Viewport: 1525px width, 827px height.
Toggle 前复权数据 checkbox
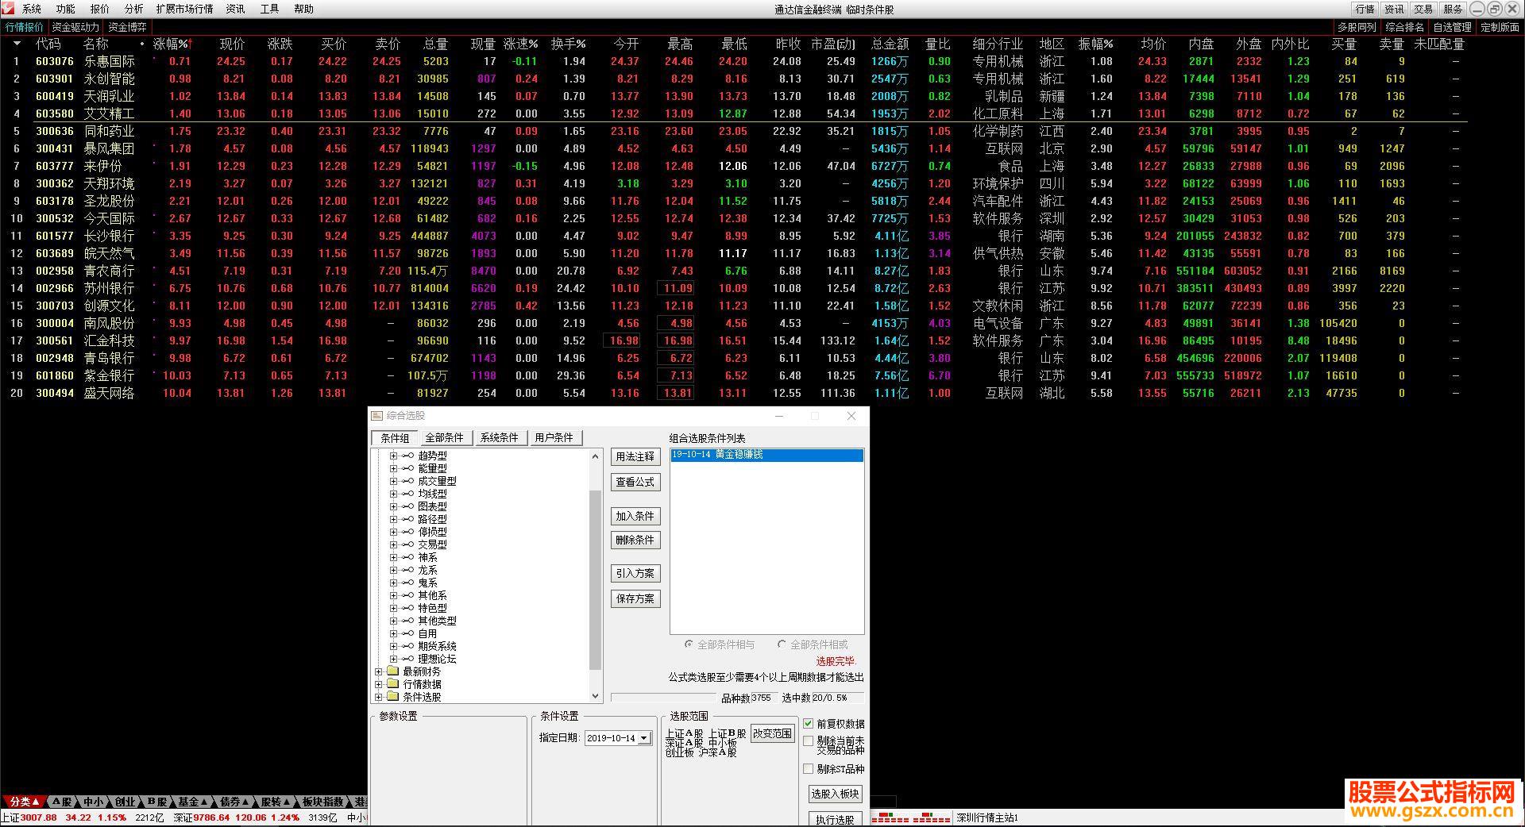pyautogui.click(x=809, y=724)
